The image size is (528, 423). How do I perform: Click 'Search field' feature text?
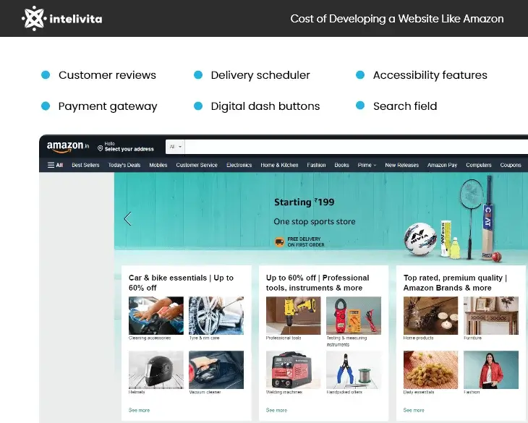point(405,106)
